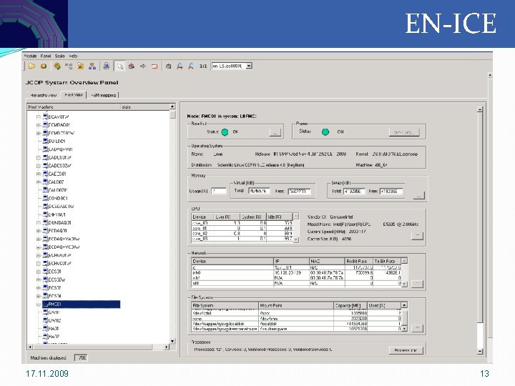Select the CONDB01 machine in tree
The height and width of the screenshot is (386, 515).
point(58,198)
